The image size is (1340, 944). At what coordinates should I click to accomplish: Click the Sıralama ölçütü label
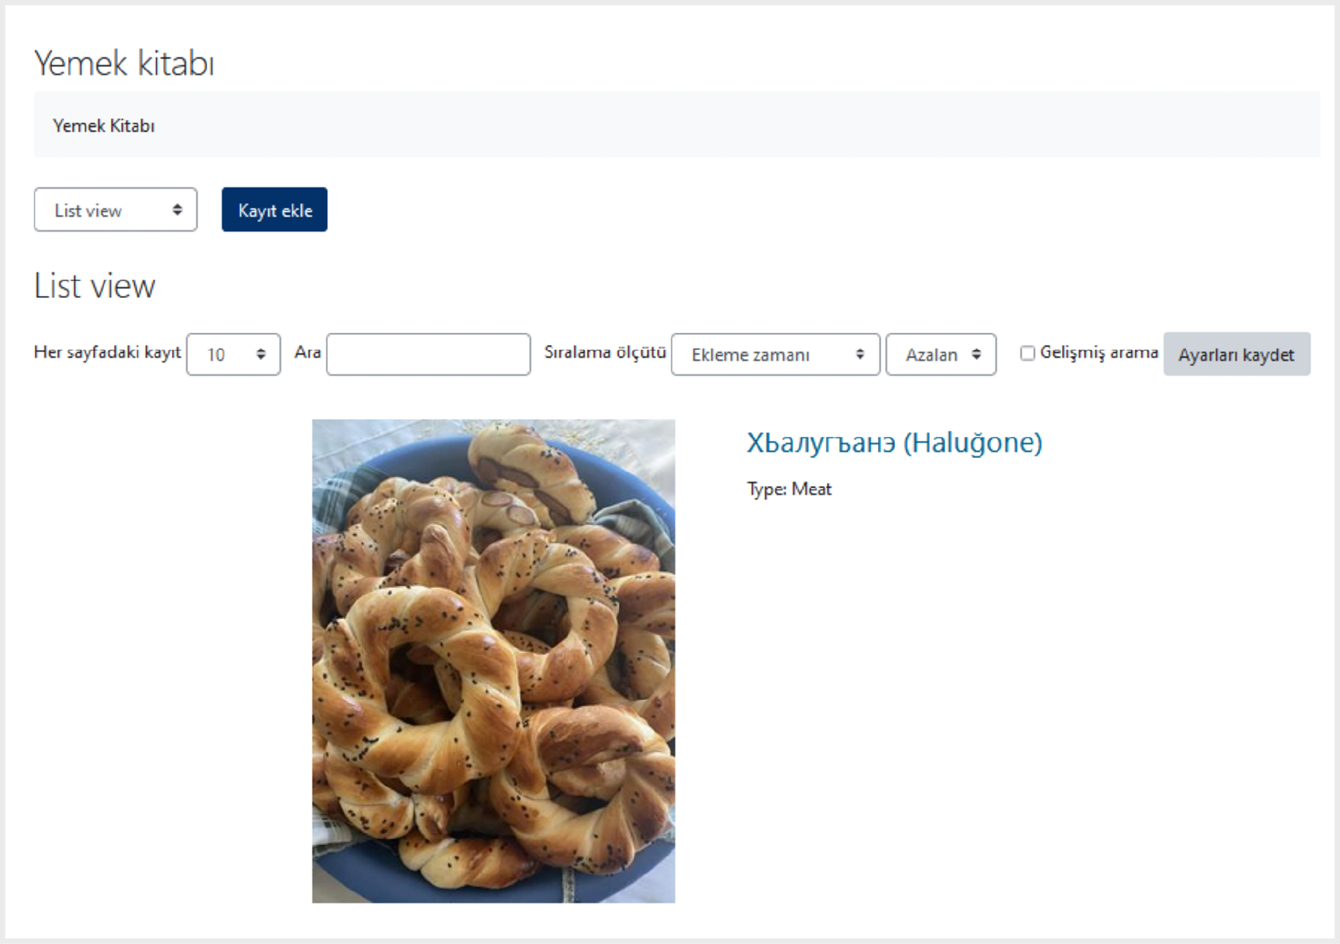pos(605,353)
